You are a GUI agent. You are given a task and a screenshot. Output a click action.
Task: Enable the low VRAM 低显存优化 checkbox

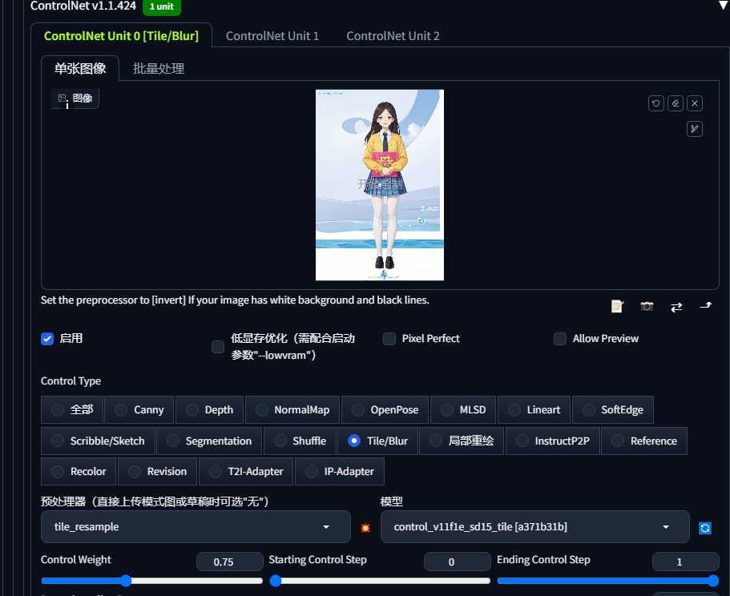(x=218, y=347)
